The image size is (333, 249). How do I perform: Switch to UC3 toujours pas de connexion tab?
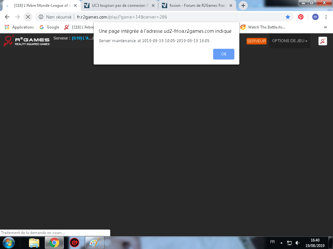[119, 6]
